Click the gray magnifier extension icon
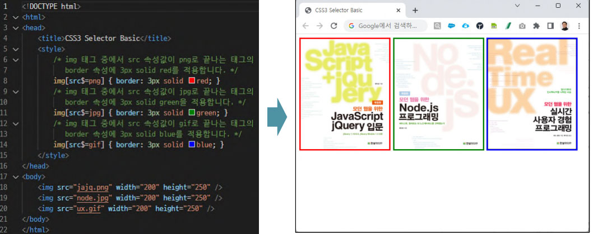 tap(437, 26)
